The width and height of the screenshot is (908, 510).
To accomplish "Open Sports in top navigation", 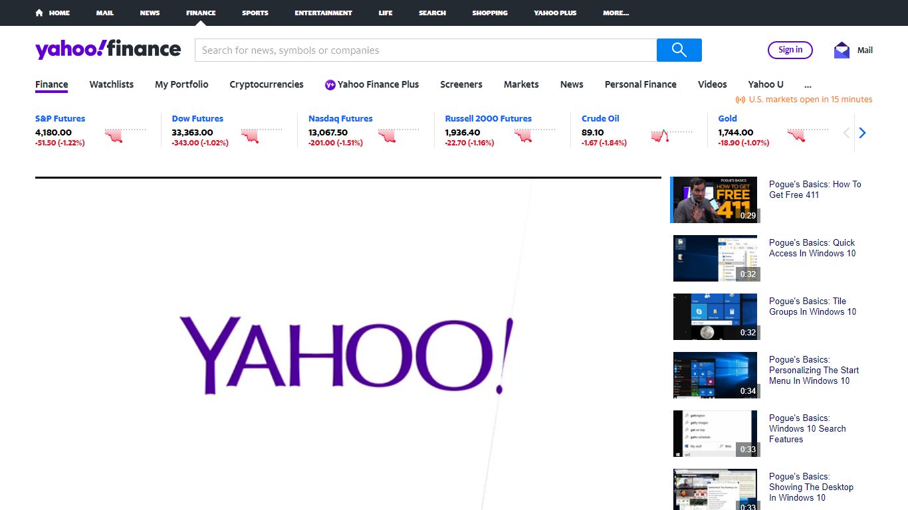I will [x=255, y=13].
